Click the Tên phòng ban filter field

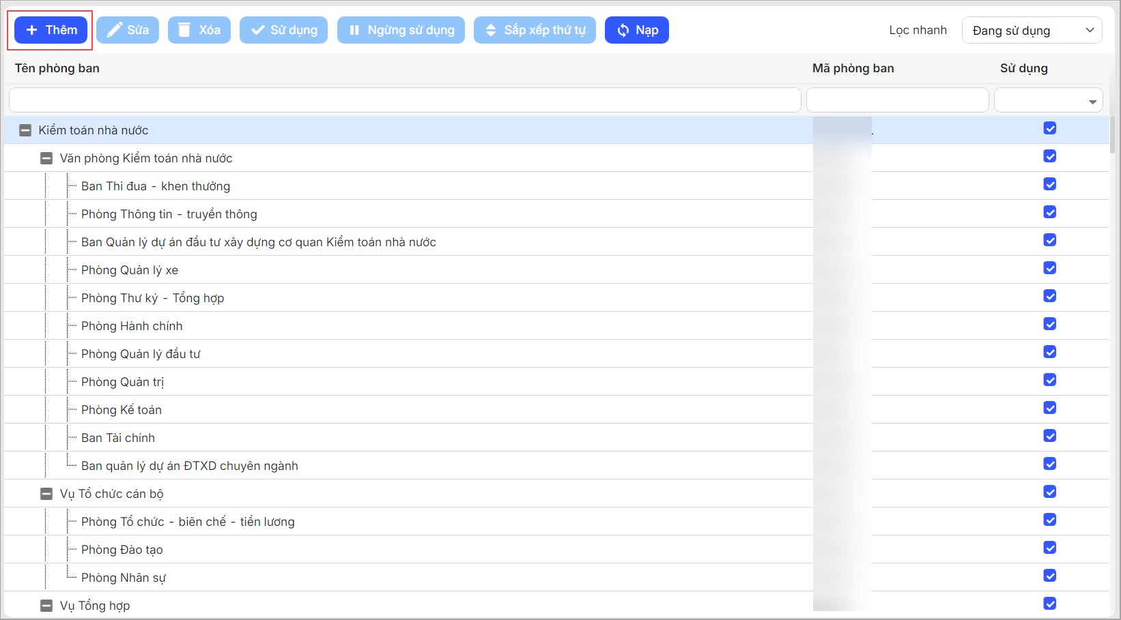[x=404, y=100]
